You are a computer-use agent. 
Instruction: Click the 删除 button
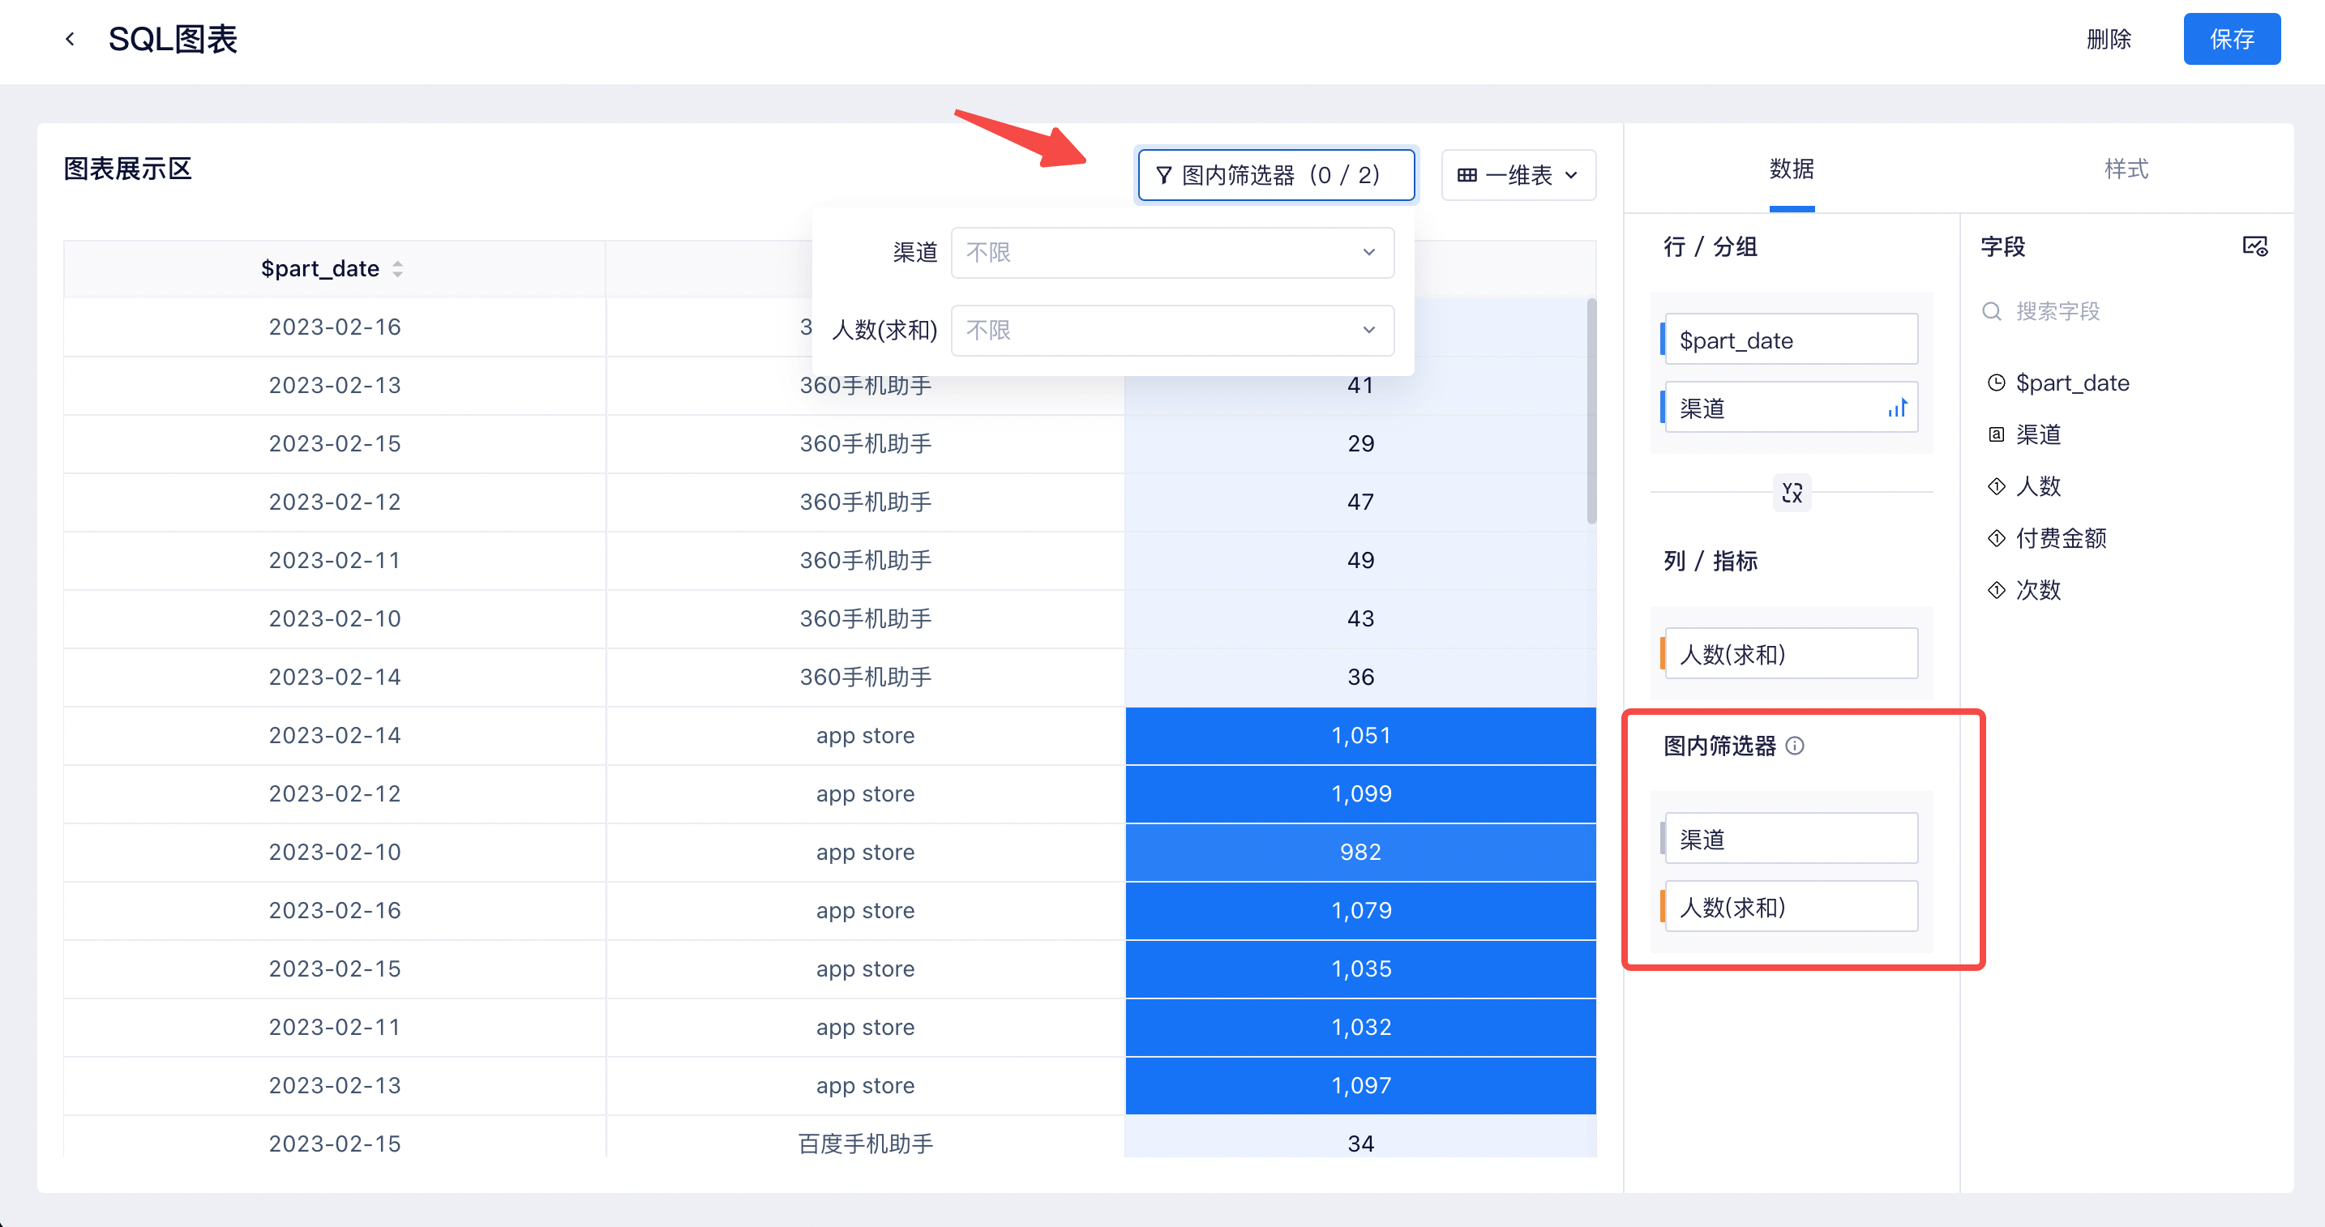[2109, 39]
